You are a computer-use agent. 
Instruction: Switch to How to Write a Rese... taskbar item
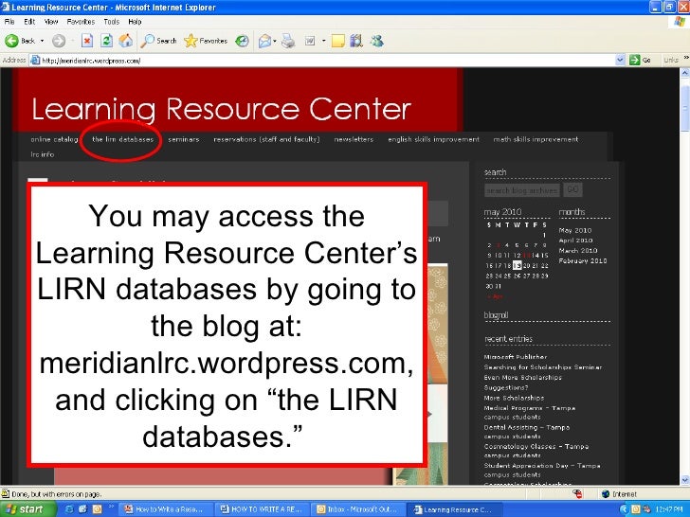pos(166,509)
